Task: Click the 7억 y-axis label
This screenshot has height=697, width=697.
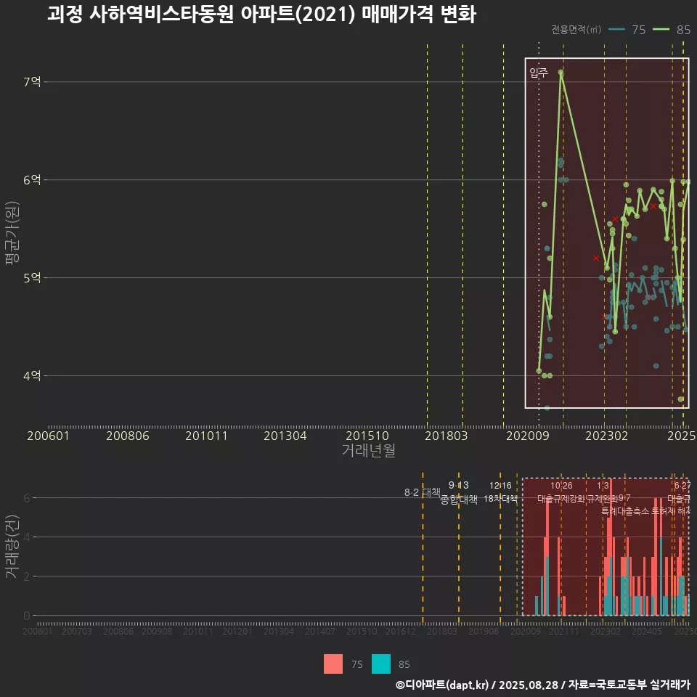Action: (32, 82)
